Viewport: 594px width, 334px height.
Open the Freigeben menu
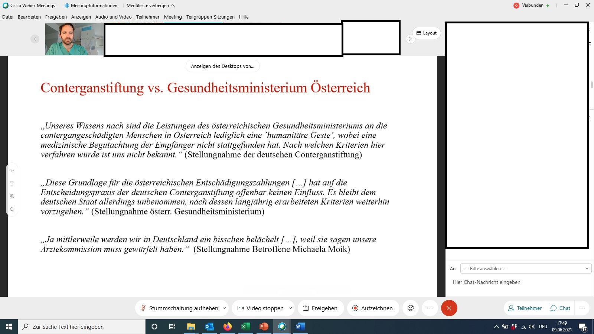[x=56, y=17]
